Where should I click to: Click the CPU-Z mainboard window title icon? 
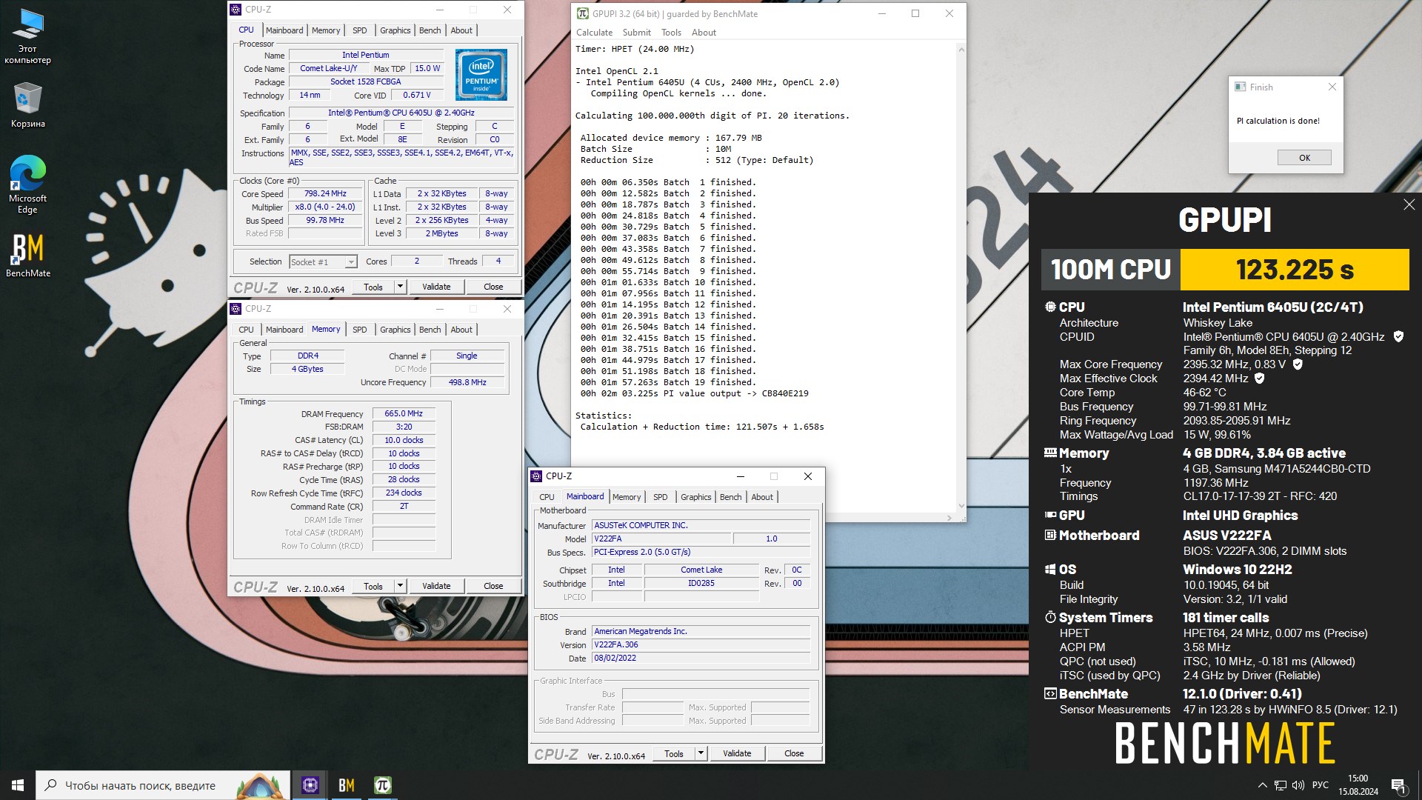point(535,476)
